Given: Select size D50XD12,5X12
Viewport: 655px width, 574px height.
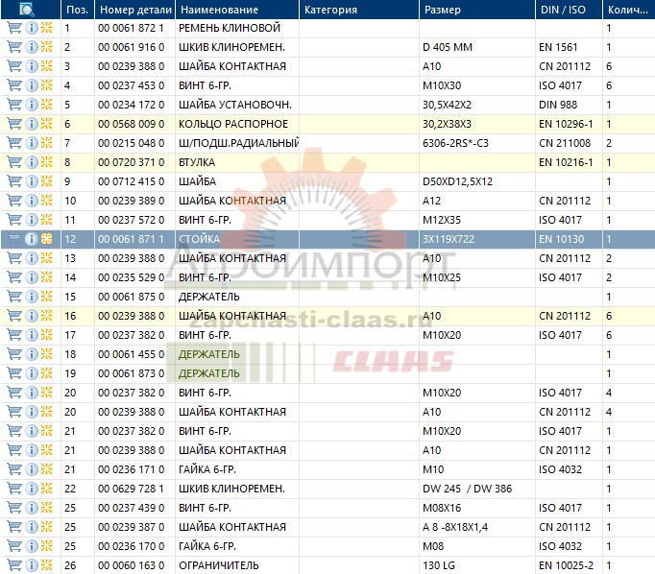Looking at the screenshot, I should tap(457, 181).
